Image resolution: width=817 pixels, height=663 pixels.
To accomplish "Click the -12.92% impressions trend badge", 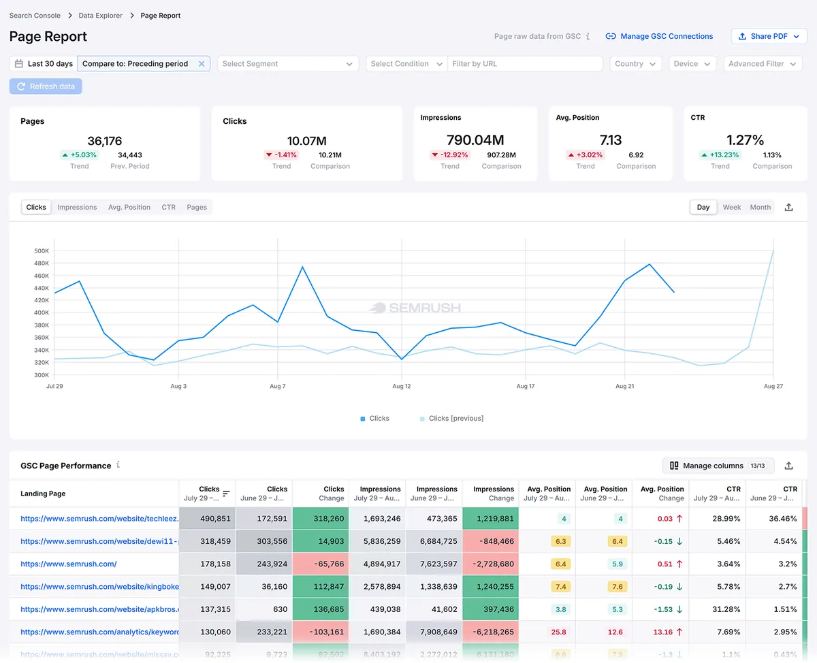I will [449, 155].
